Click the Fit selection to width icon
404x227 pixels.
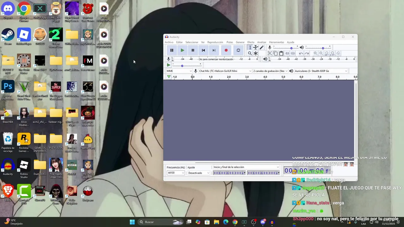tap(327, 53)
